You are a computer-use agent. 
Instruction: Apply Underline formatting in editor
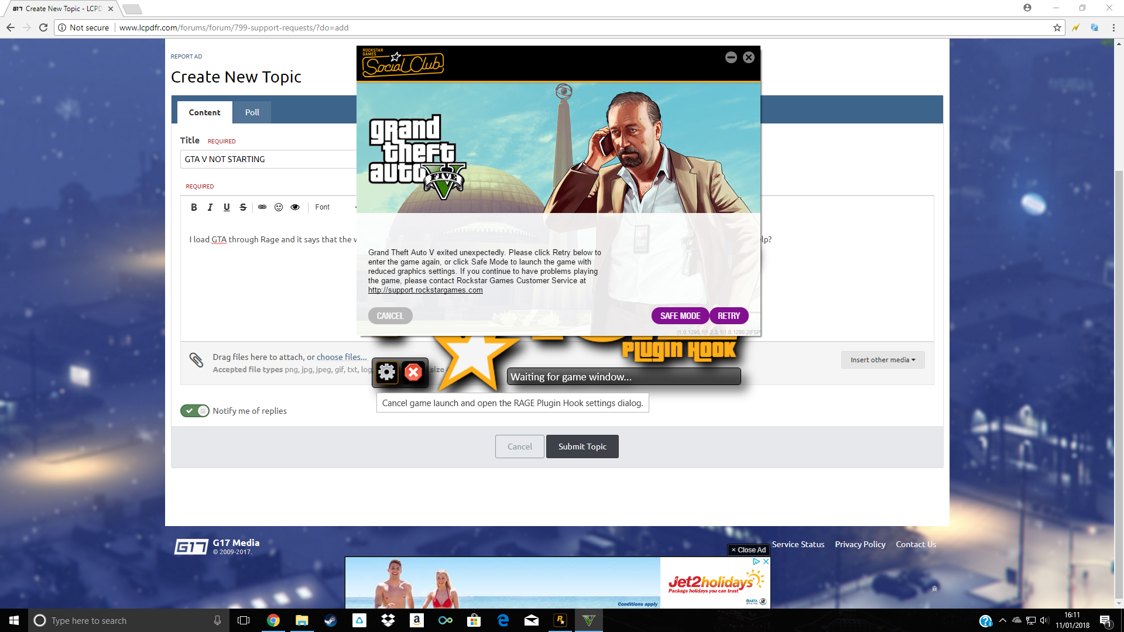point(227,207)
